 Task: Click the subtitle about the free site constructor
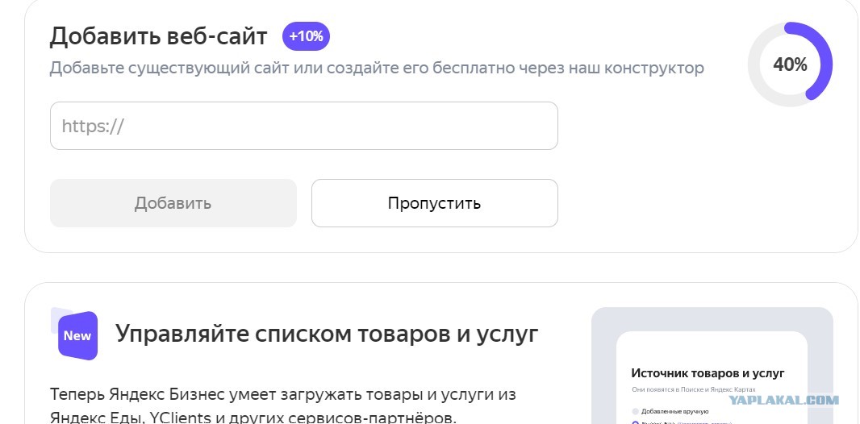point(377,69)
